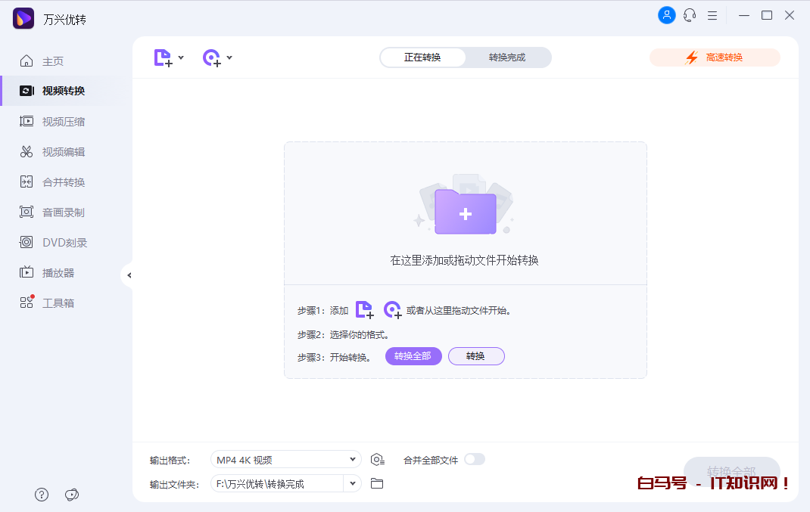810x512 pixels.
Task: Click the 高速转换 button
Action: [x=715, y=57]
